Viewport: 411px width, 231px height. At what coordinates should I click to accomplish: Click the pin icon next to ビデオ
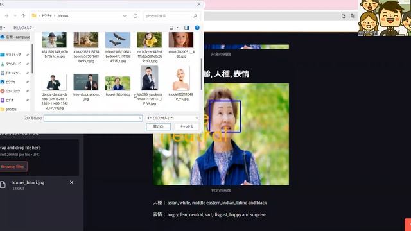point(28,100)
